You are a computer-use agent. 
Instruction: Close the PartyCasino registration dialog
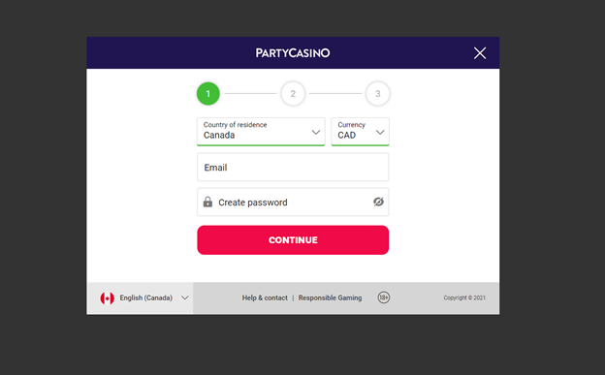coord(480,53)
